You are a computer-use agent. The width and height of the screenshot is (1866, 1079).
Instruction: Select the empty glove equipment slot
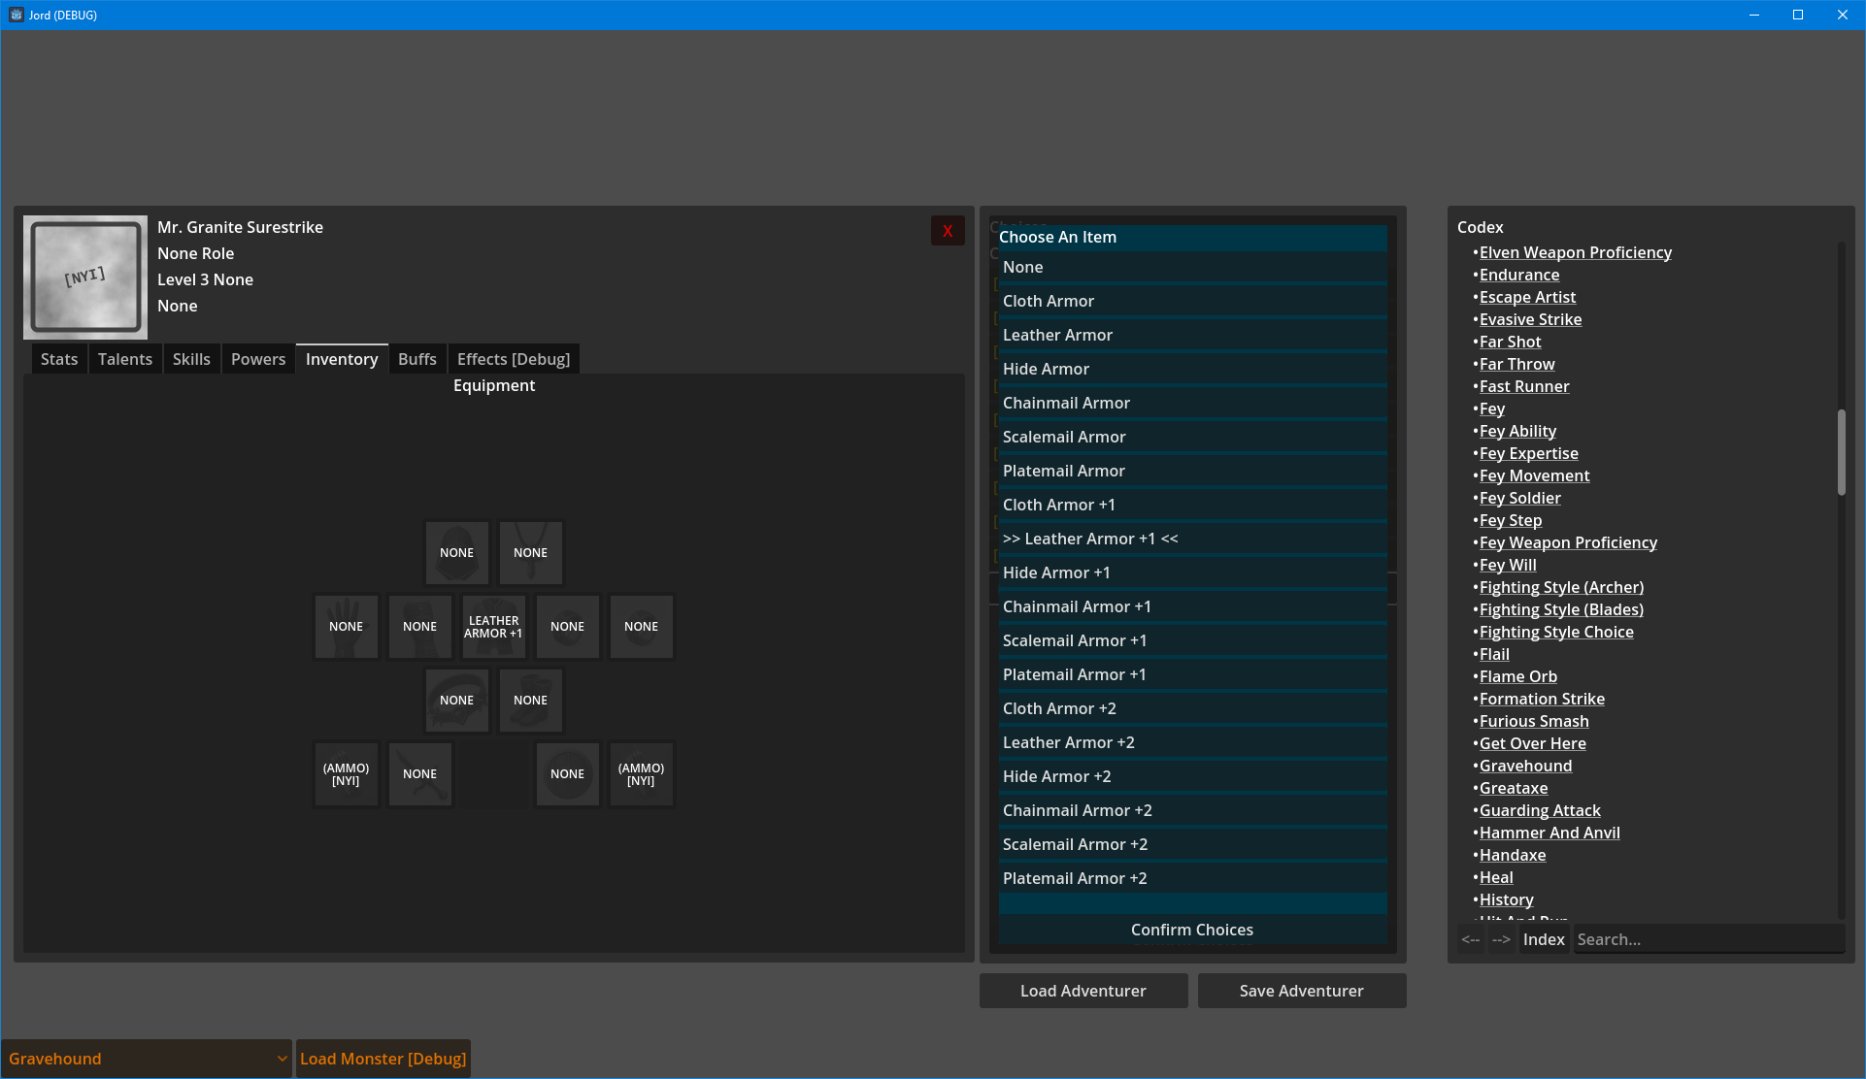point(346,627)
